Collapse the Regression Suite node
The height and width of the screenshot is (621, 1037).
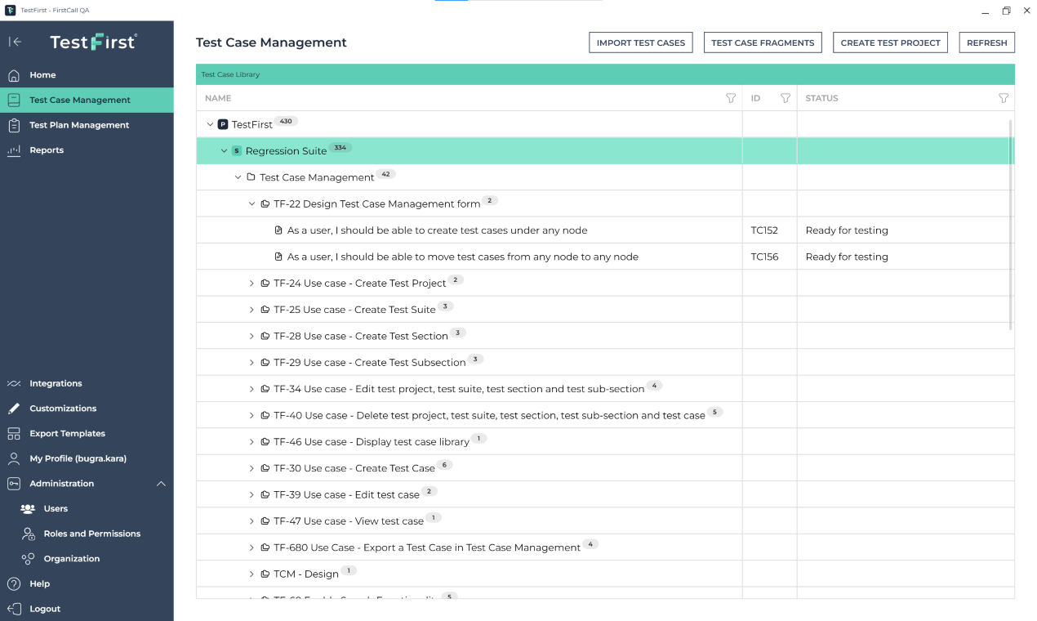(x=224, y=150)
